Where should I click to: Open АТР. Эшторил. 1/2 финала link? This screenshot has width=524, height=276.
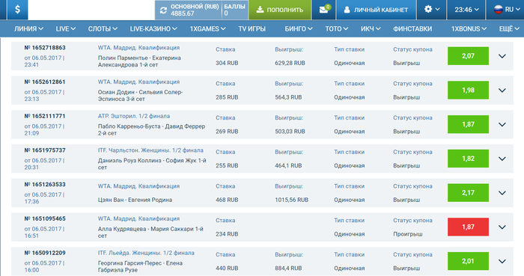(x=134, y=116)
